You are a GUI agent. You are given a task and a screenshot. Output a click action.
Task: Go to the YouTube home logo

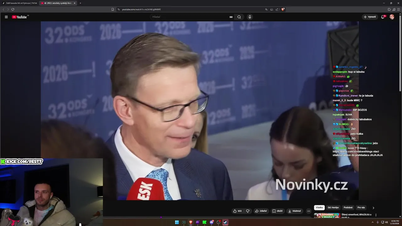coord(19,17)
